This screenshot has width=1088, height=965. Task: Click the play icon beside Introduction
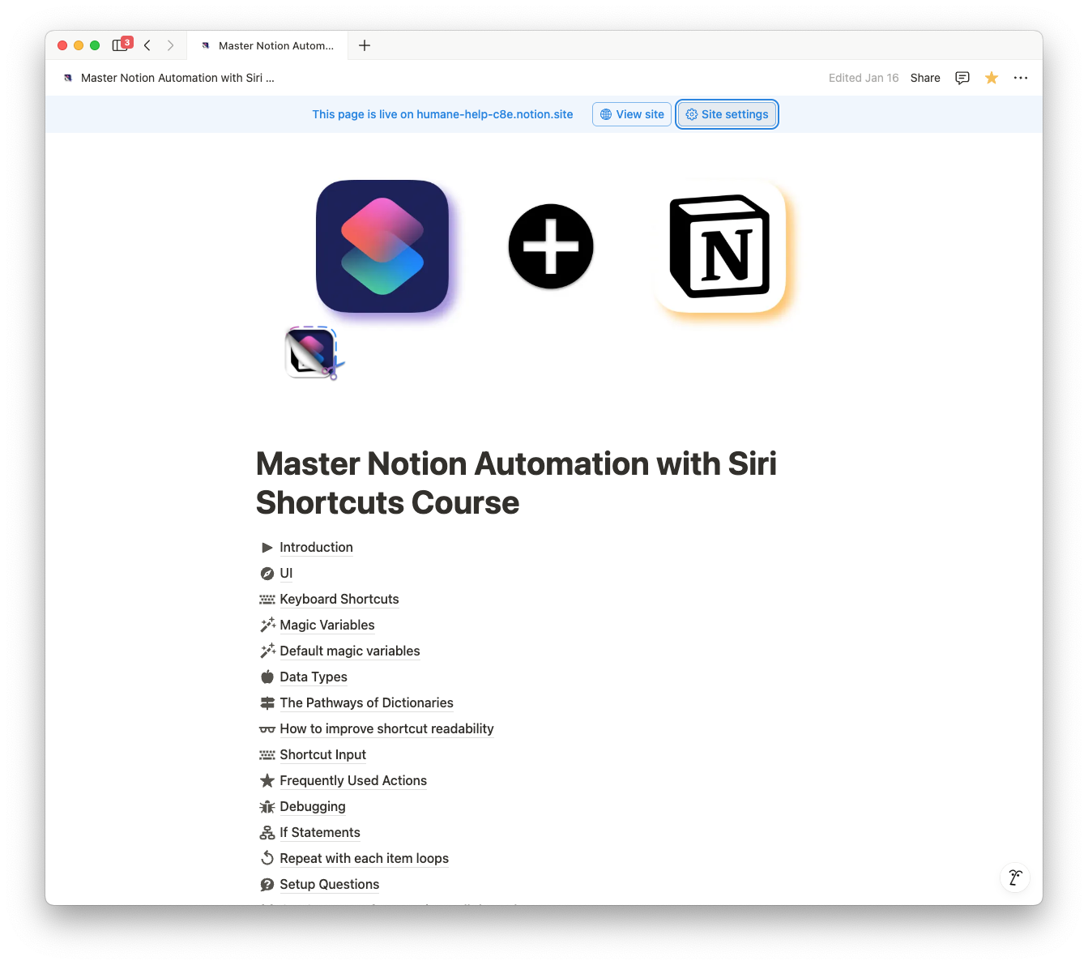(267, 548)
